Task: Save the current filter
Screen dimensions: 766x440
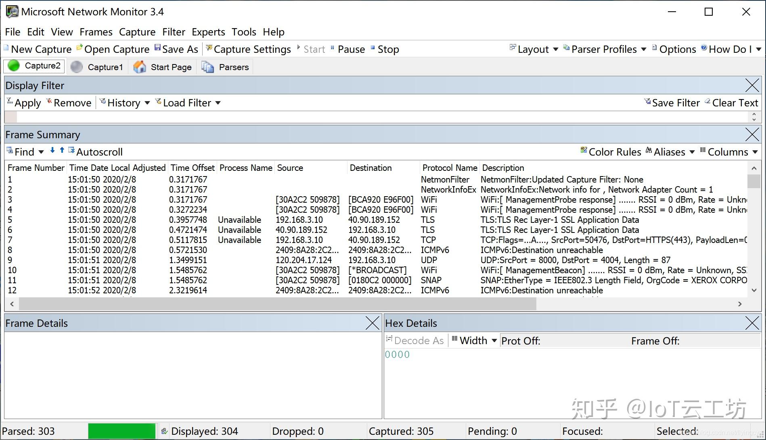Action: pos(676,102)
